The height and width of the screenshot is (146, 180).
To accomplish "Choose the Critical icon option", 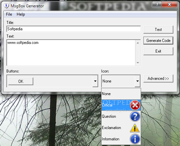I will (121, 105).
